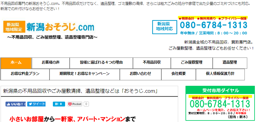The width and height of the screenshot is (257, 122).
Task: Open 皆様に選ばれる4つの理由 page
Action: (x=101, y=63)
